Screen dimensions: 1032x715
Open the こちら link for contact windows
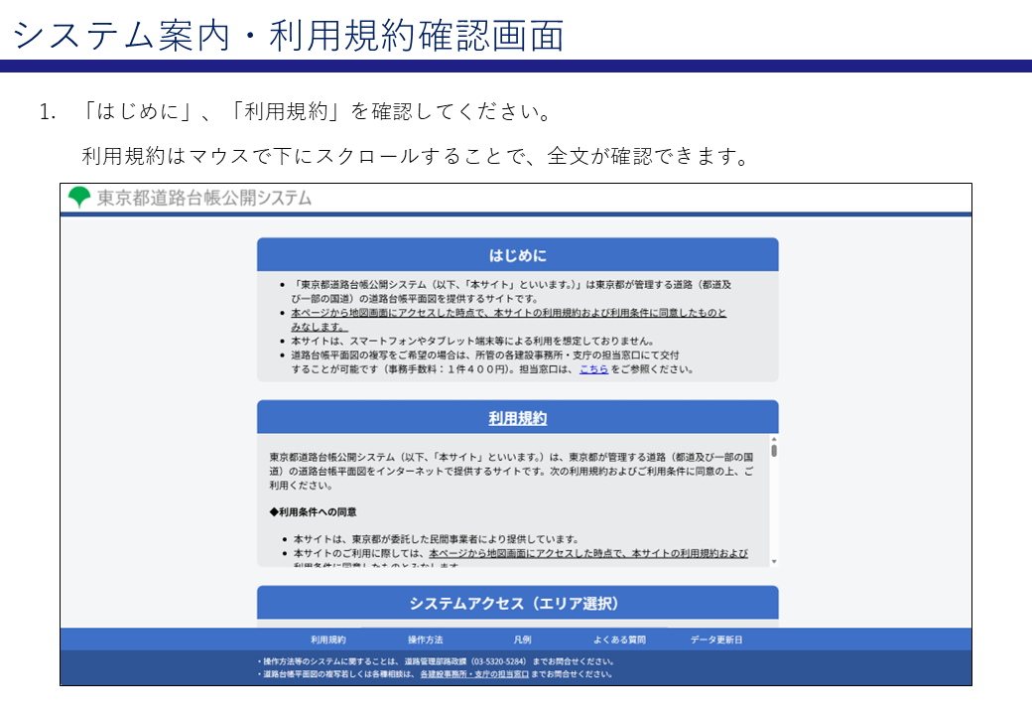tap(592, 370)
